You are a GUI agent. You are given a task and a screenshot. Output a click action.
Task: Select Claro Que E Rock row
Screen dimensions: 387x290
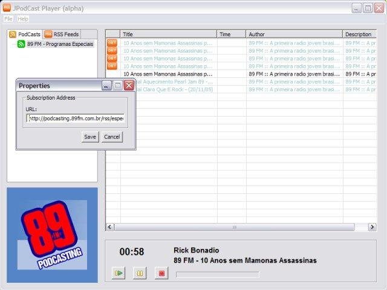pyautogui.click(x=256, y=89)
